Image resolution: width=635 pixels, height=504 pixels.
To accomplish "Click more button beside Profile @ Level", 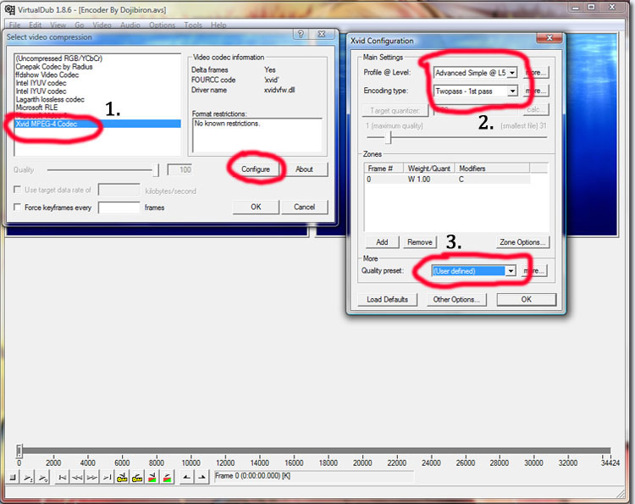I will pyautogui.click(x=536, y=73).
